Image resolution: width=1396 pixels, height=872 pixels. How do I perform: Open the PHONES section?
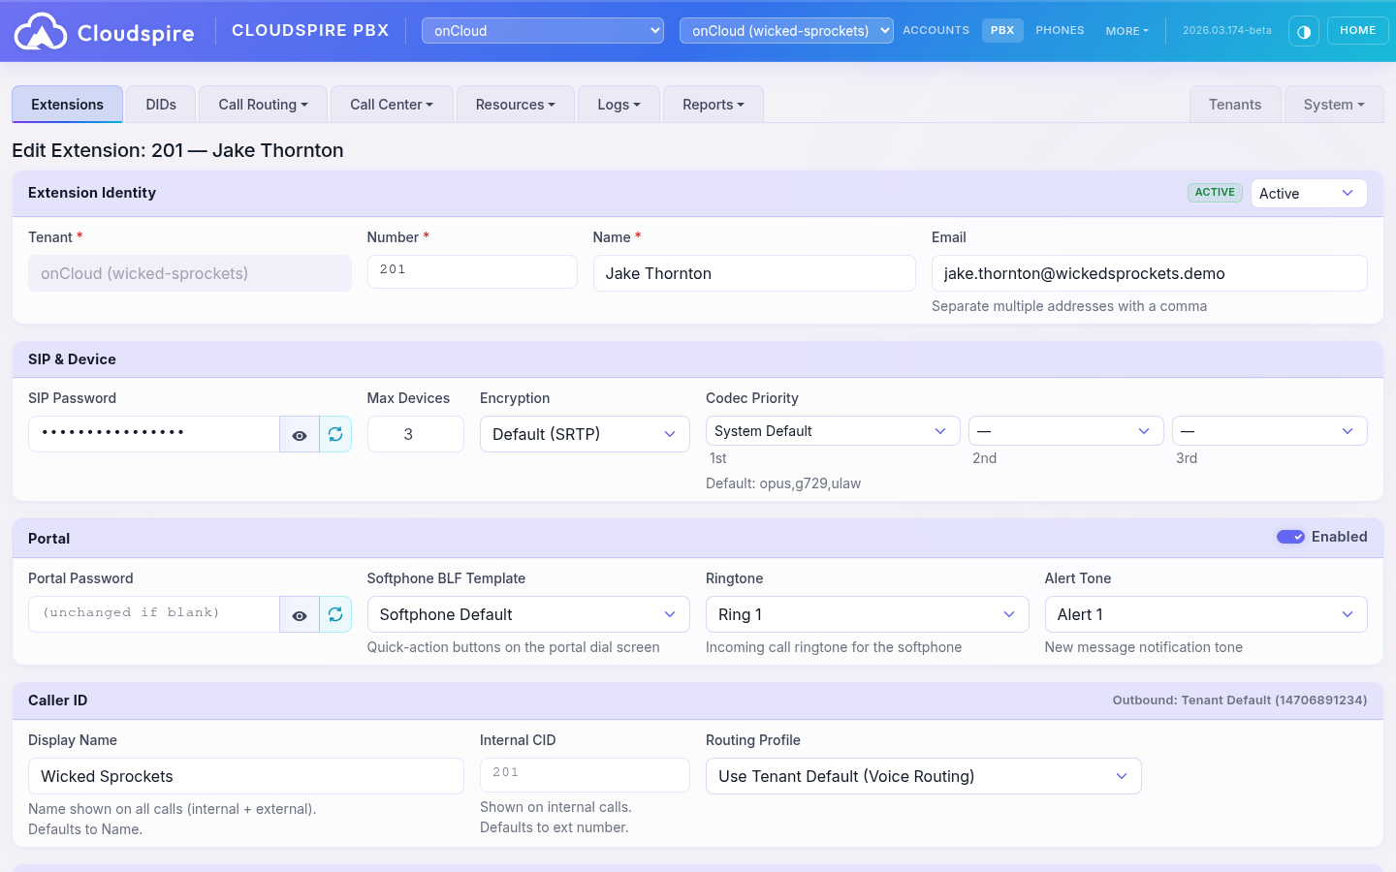click(1060, 30)
